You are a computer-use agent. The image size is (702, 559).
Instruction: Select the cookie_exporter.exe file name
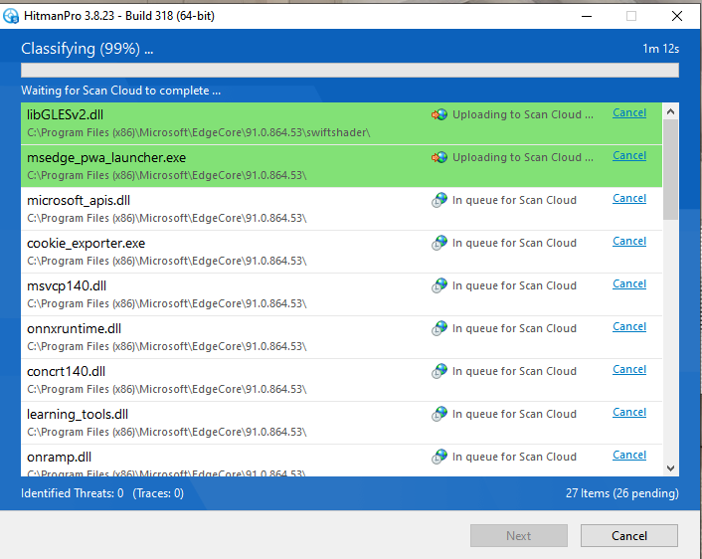(x=86, y=244)
